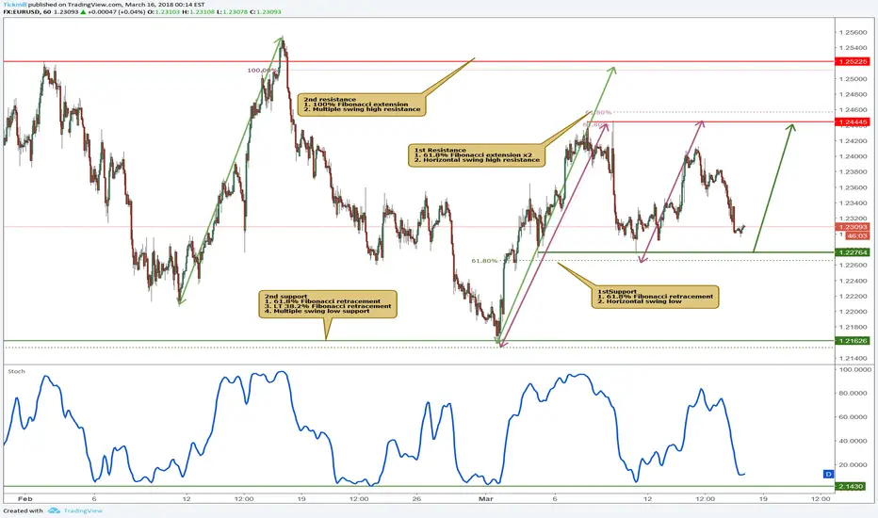Click the low price value L:1.23078
The height and width of the screenshot is (518, 878).
pyautogui.click(x=233, y=11)
